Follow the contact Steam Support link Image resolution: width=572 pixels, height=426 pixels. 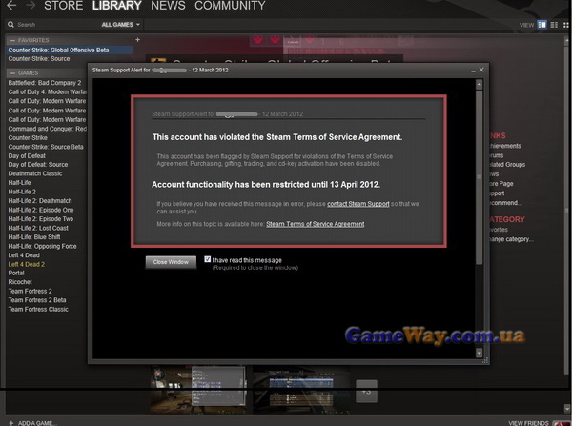pos(357,204)
